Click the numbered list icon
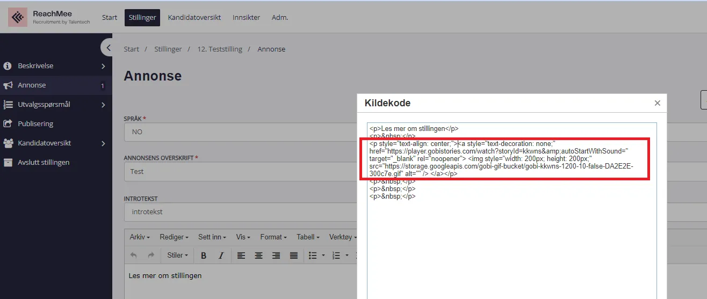The height and width of the screenshot is (299, 707). (x=336, y=256)
